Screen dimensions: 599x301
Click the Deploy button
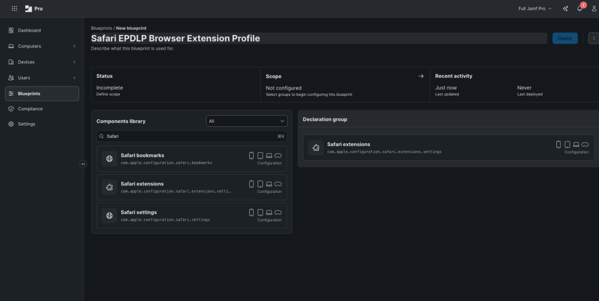[x=565, y=38]
